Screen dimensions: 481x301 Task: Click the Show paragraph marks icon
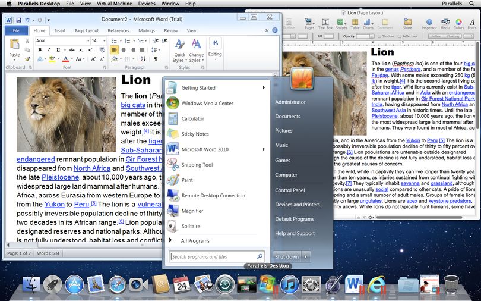point(156,59)
